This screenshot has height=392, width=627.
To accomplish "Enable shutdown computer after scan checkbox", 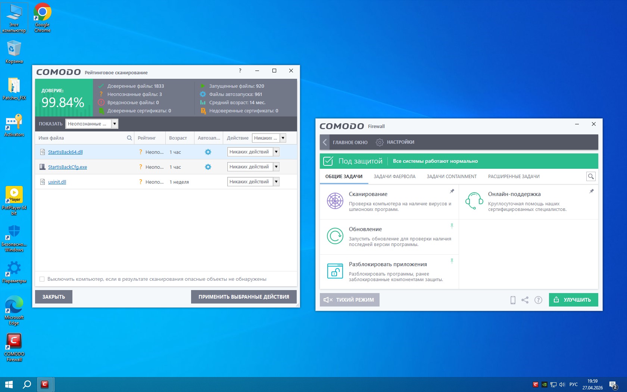I will [42, 279].
